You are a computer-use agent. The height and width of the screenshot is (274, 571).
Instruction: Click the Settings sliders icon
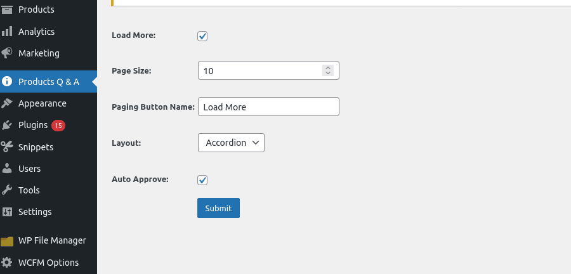7,211
